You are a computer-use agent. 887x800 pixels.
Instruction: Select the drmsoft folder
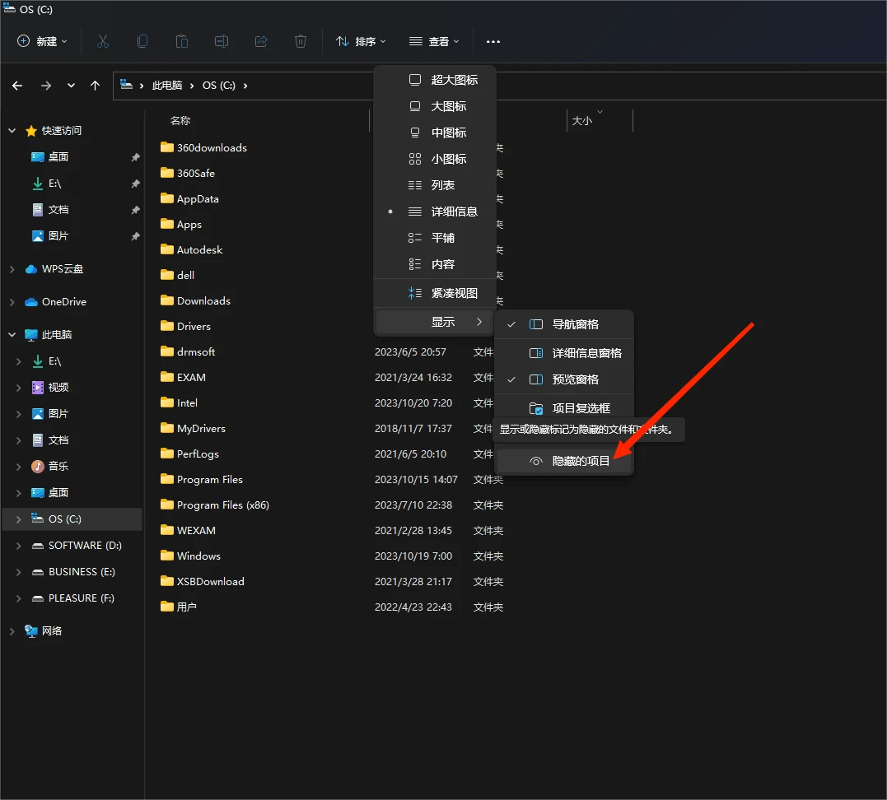point(196,351)
